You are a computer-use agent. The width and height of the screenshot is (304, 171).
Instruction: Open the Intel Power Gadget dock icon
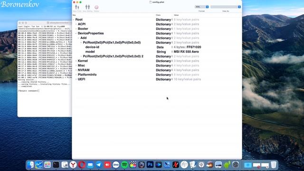(39, 165)
